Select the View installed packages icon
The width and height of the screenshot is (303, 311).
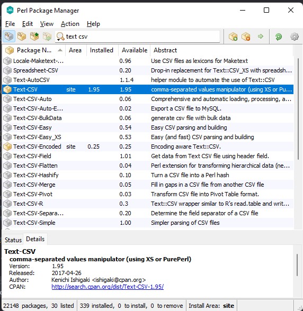click(x=22, y=36)
